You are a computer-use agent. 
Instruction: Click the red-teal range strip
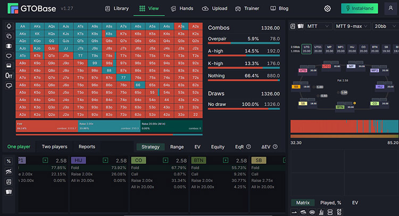345,126
